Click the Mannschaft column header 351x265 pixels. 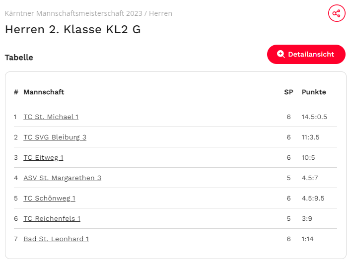(44, 92)
